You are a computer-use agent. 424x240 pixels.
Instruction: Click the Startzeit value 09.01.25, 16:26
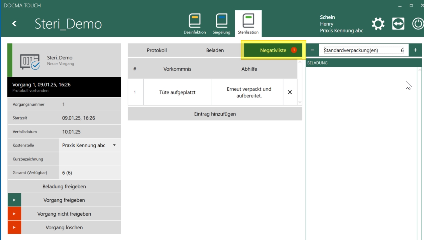click(79, 118)
